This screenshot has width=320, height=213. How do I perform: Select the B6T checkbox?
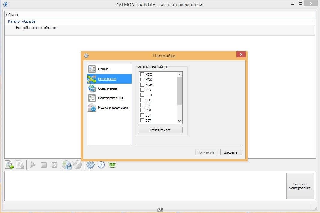142,120
